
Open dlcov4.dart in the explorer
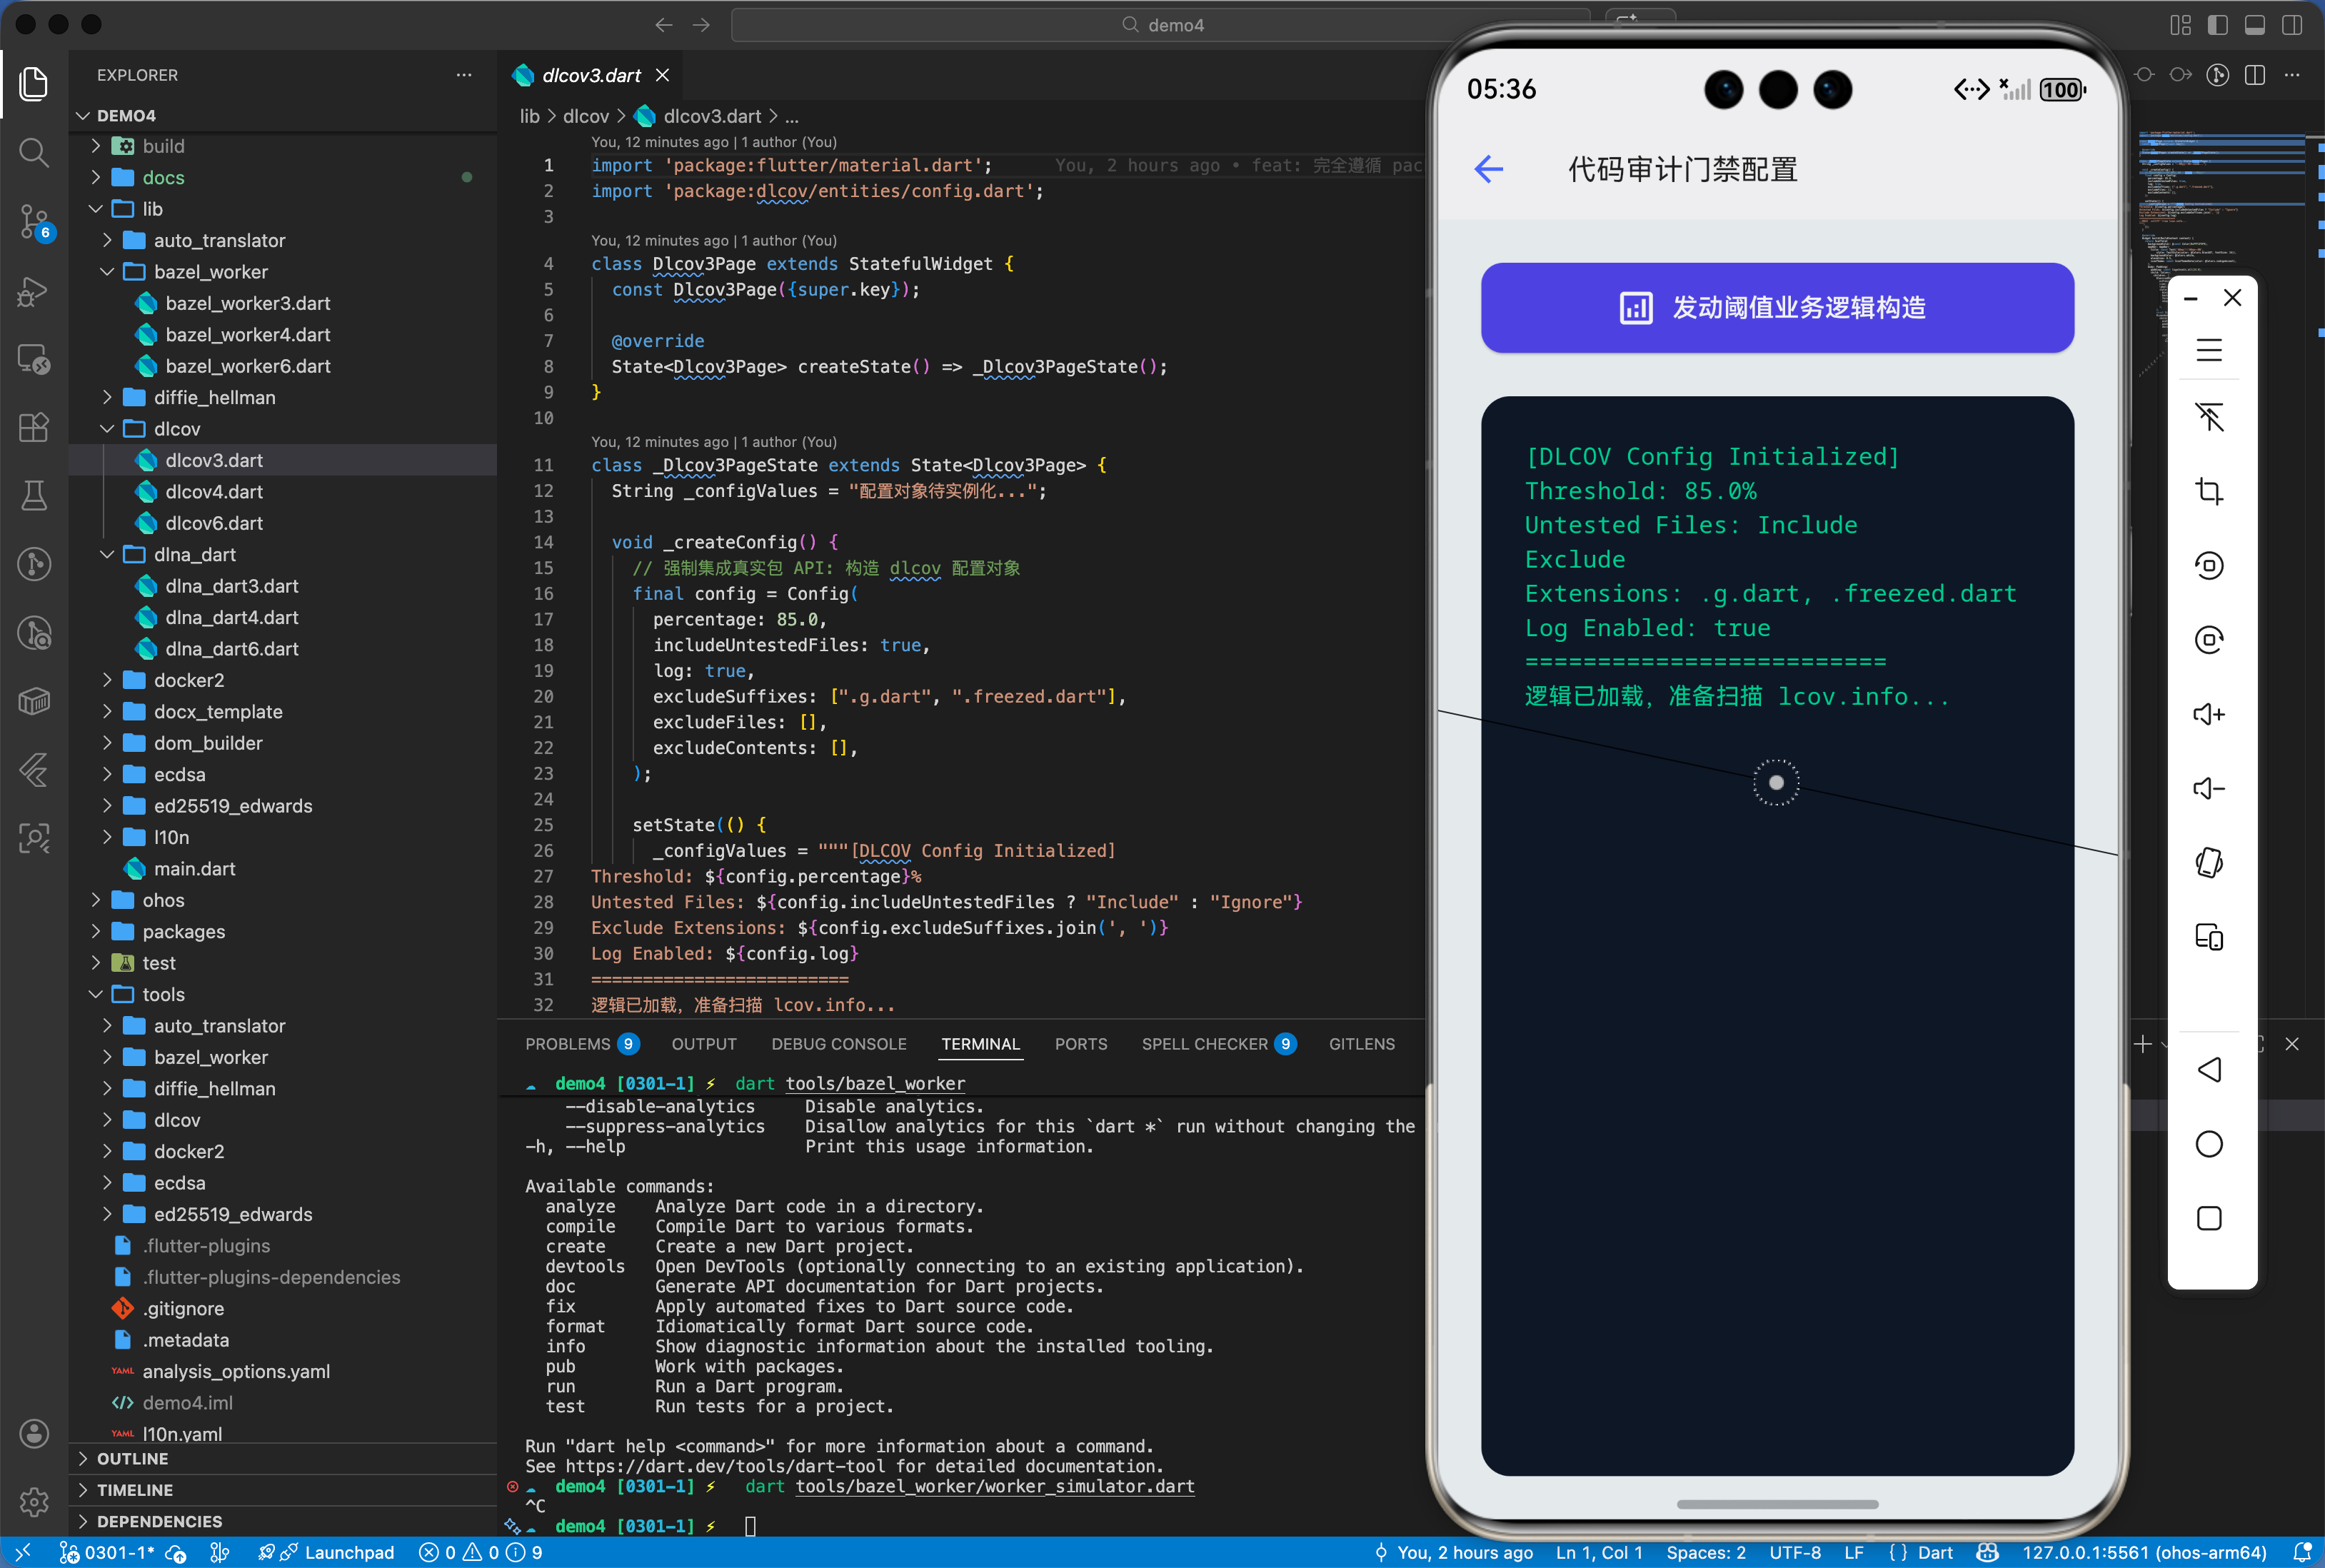[x=214, y=491]
